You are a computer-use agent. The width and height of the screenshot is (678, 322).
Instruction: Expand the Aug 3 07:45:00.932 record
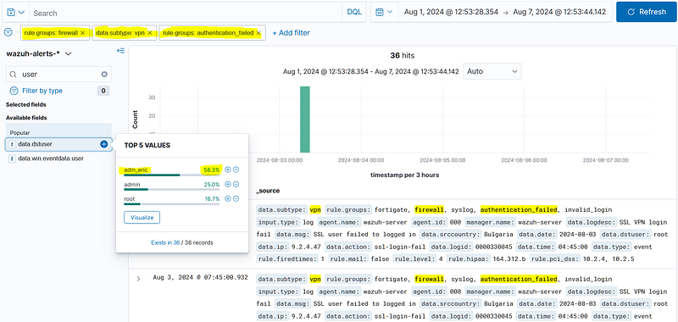point(138,279)
